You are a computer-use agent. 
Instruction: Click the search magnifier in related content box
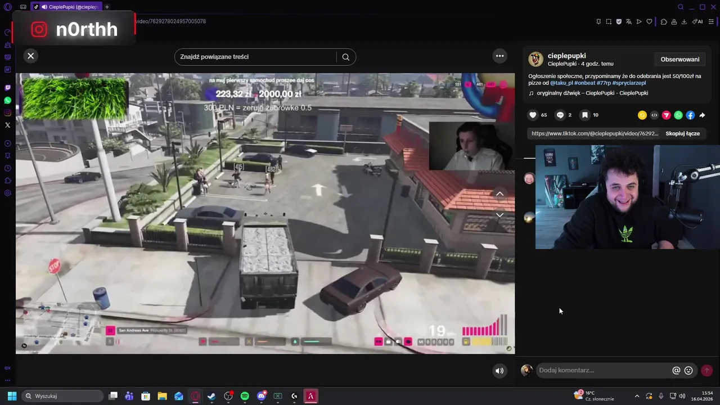coord(346,57)
